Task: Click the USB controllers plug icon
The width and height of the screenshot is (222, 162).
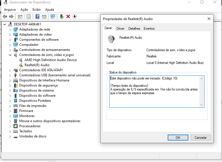Action: [16, 75]
